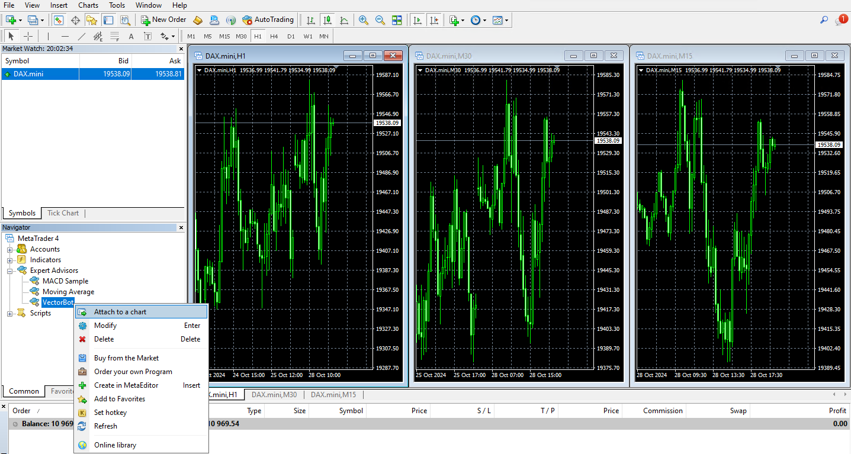
Task: Click the Profiles toolbar icon
Action: (x=32, y=20)
